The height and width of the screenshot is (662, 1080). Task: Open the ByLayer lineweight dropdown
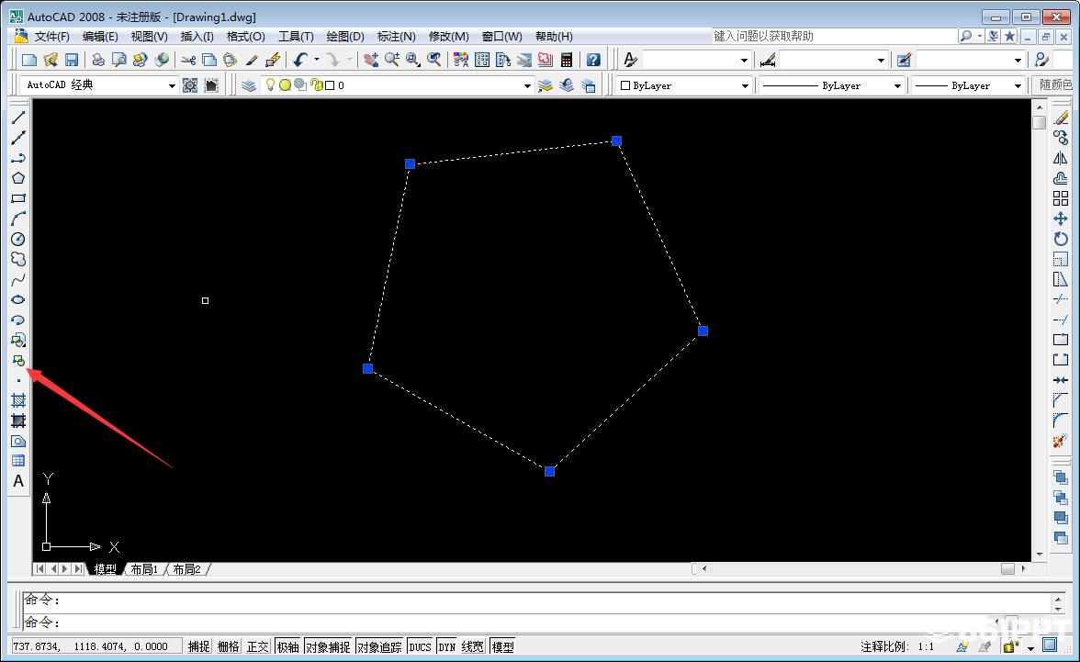1018,85
